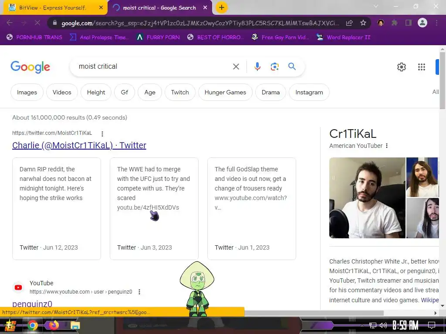Click the Google logo
This screenshot has height=334, width=446.
[x=30, y=67]
